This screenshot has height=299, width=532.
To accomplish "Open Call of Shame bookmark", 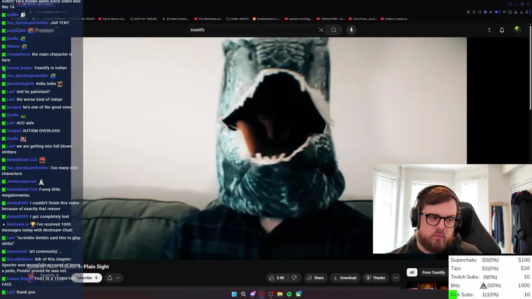I will pos(112,19).
